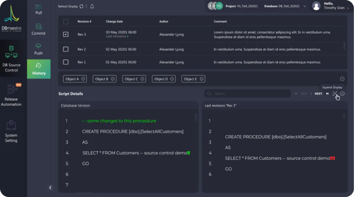This screenshot has width=354, height=197.
Task: Click date 02 May 20201 06:00
Action: click(121, 49)
